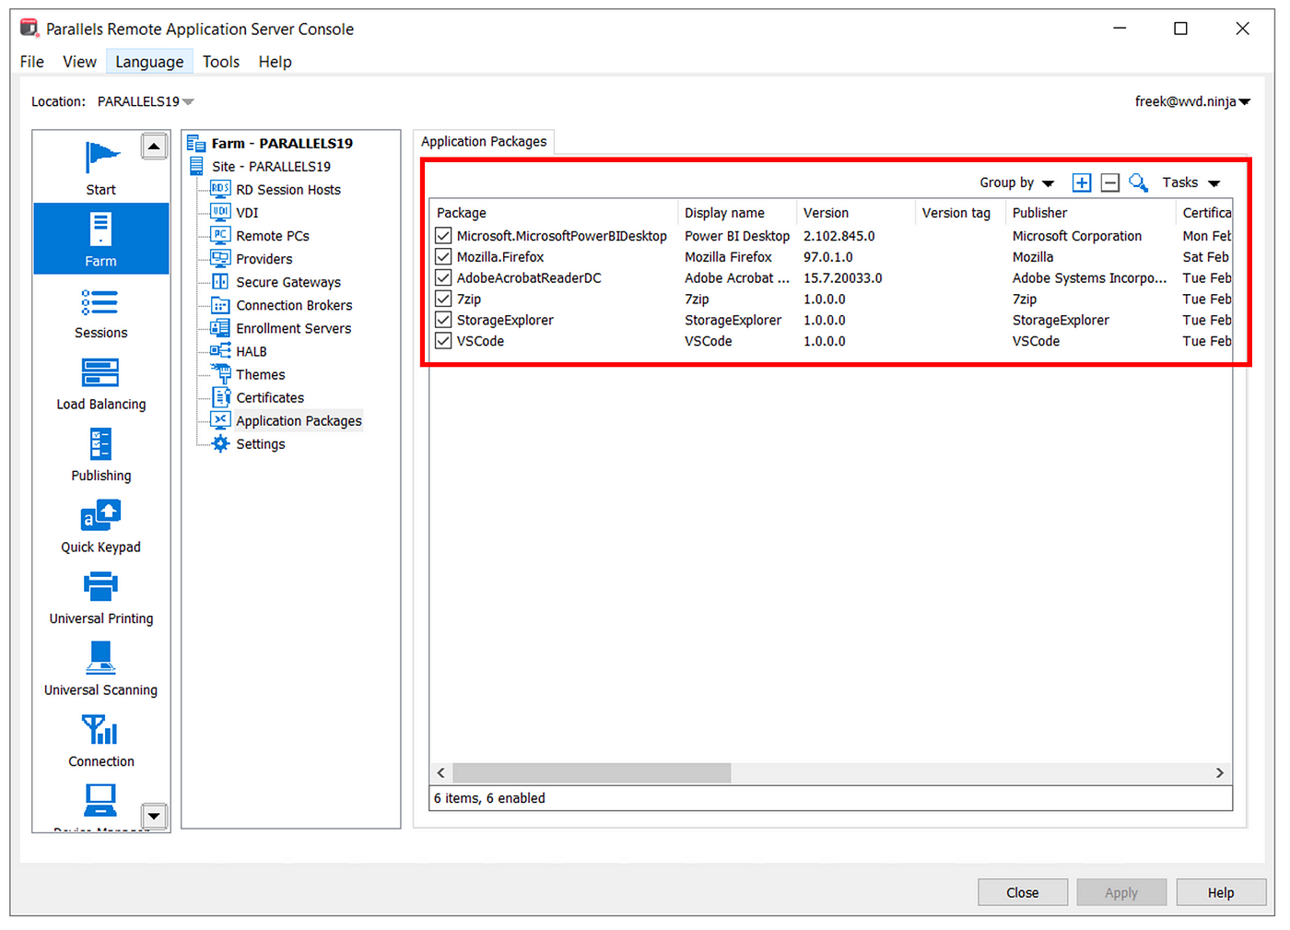1290x930 pixels.
Task: Select the Power BI Desktop cell
Action: coord(737,236)
